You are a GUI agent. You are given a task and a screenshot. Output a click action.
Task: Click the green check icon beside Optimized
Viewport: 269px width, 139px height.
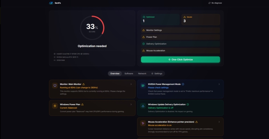click(144, 17)
